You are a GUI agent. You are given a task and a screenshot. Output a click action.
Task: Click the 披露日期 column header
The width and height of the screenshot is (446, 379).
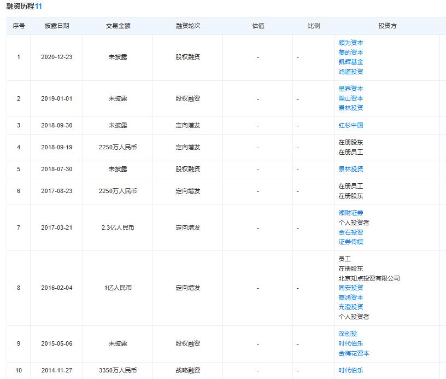57,26
